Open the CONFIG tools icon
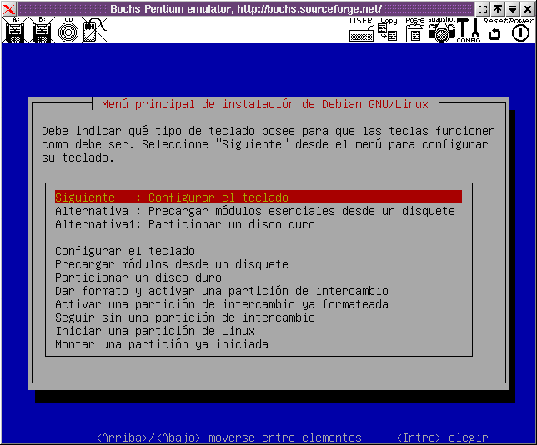537x445 pixels. pyautogui.click(x=468, y=32)
